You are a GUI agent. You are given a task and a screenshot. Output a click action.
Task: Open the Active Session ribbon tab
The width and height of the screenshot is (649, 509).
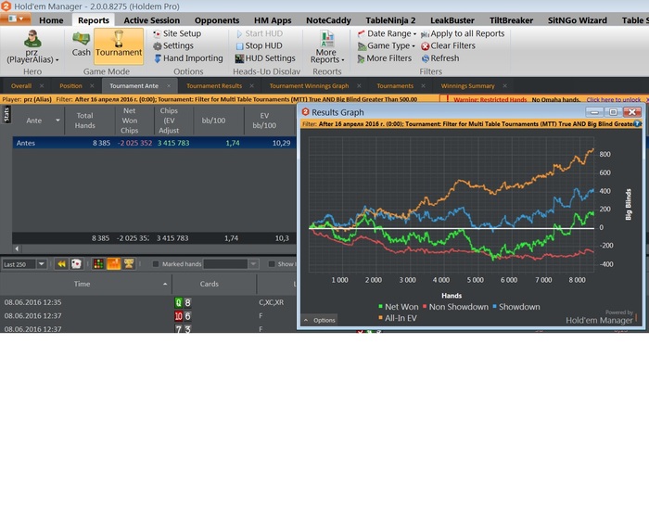tap(151, 20)
